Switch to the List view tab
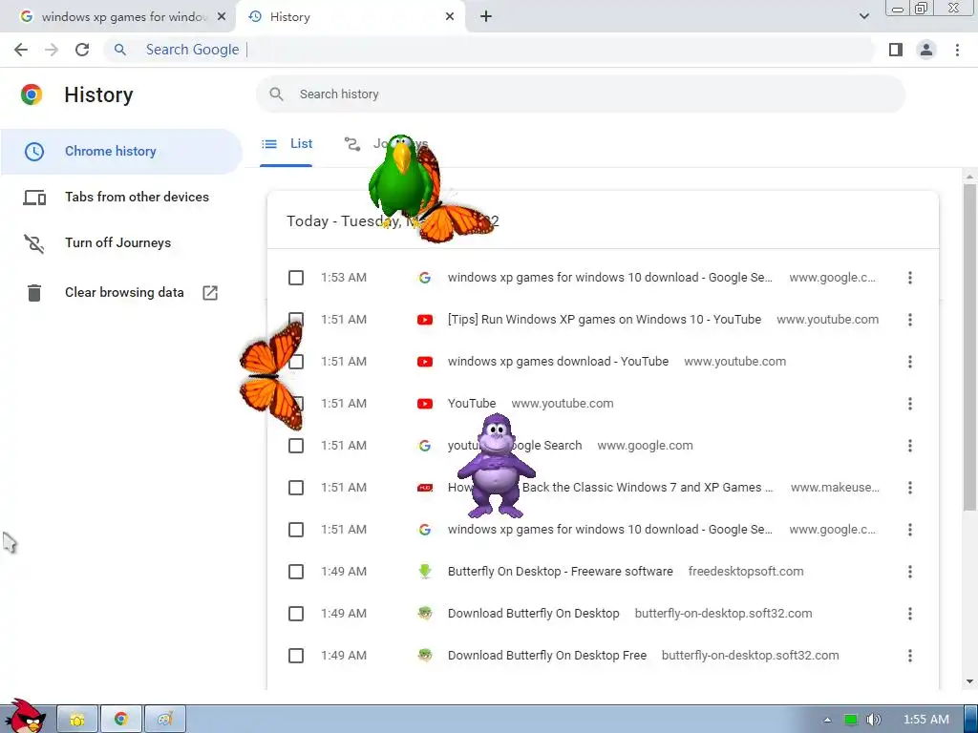This screenshot has height=733, width=978. [287, 144]
